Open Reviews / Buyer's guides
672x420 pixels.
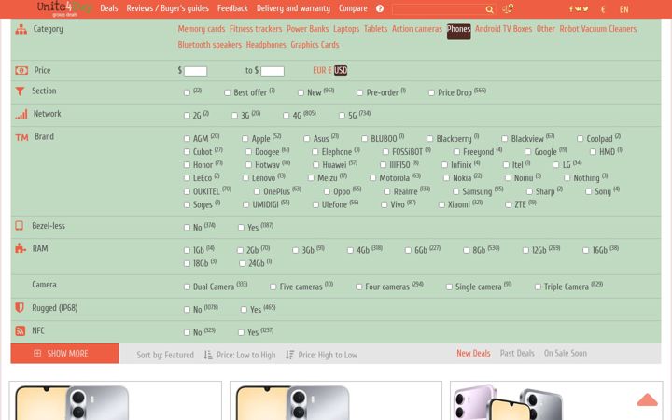pos(168,8)
